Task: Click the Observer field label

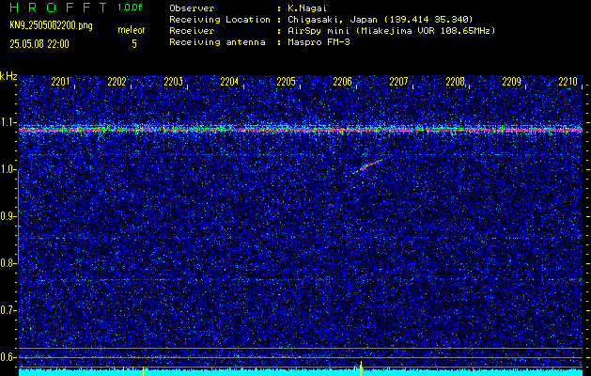Action: [x=192, y=8]
